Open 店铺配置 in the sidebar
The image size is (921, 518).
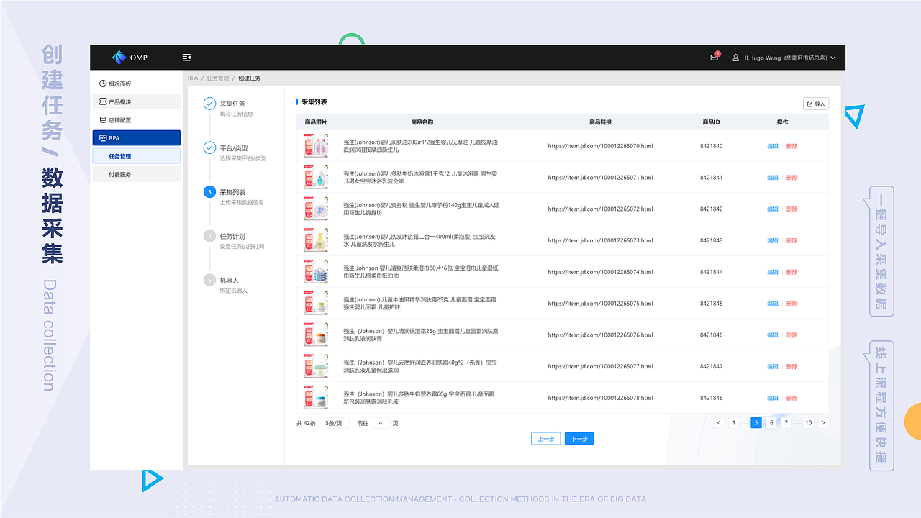point(137,119)
